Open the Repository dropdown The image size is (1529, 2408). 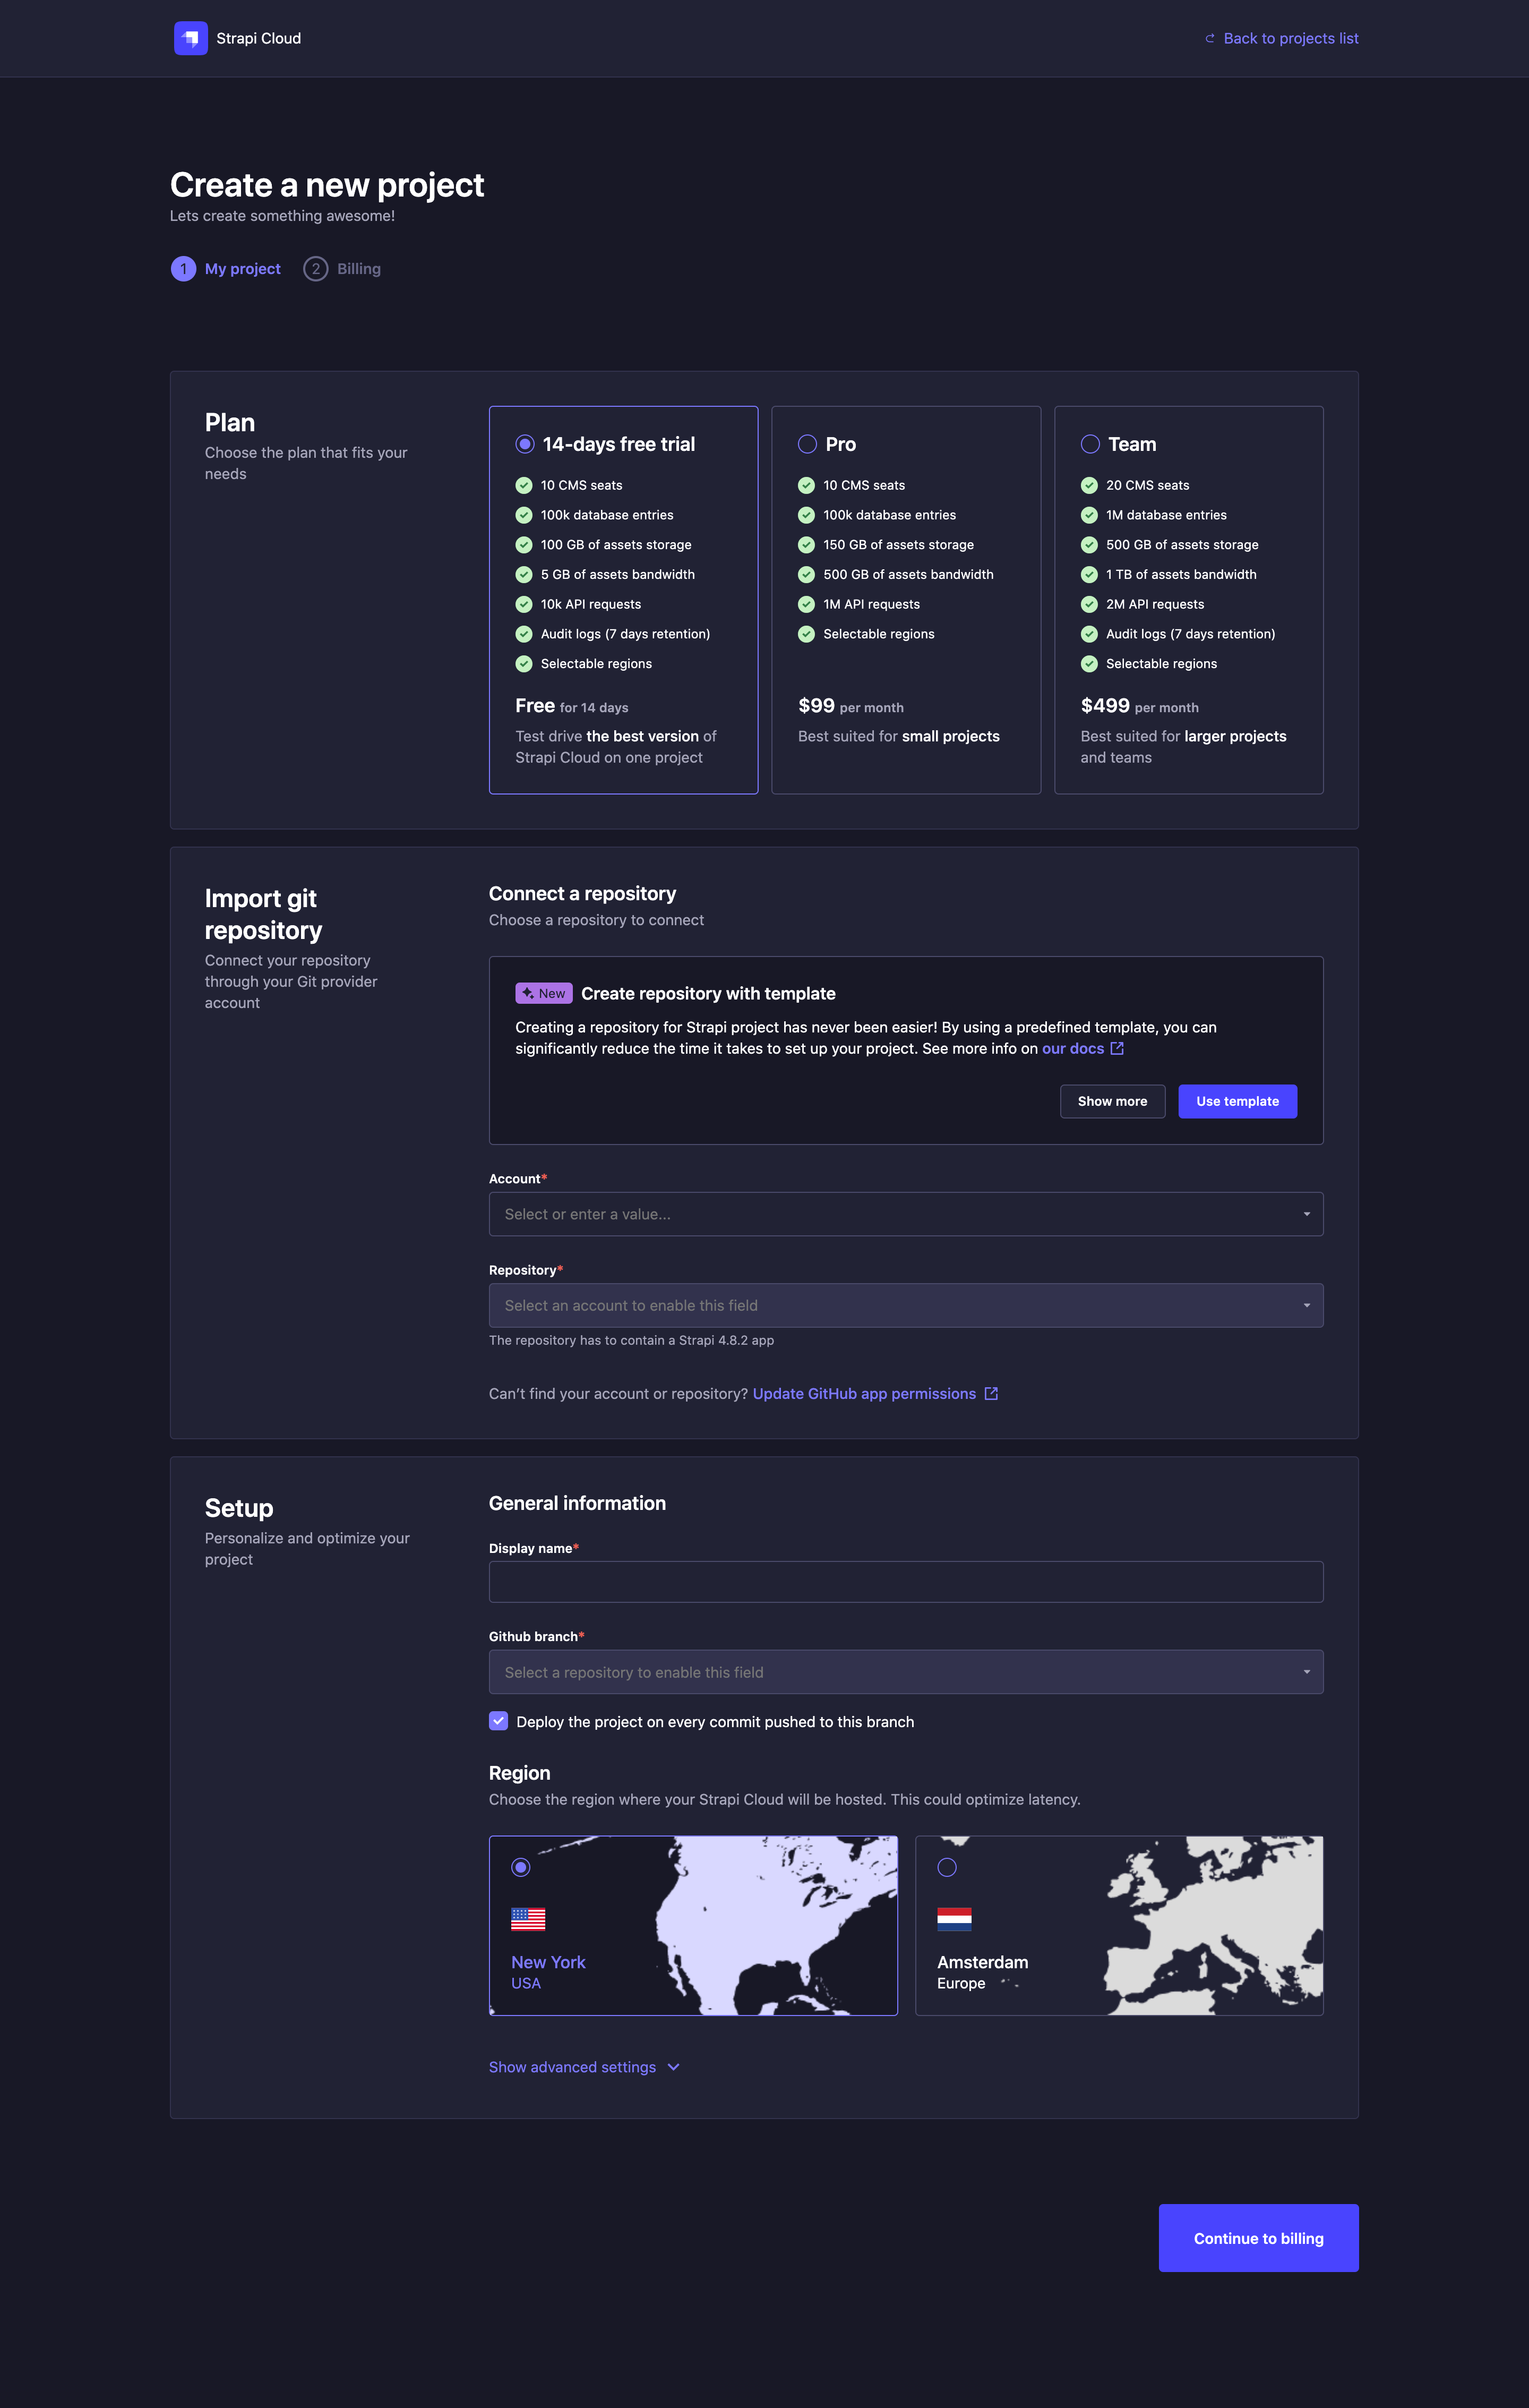tap(905, 1305)
